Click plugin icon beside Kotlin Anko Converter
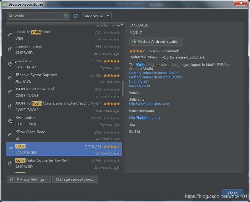The image size is (250, 202). click(10, 163)
